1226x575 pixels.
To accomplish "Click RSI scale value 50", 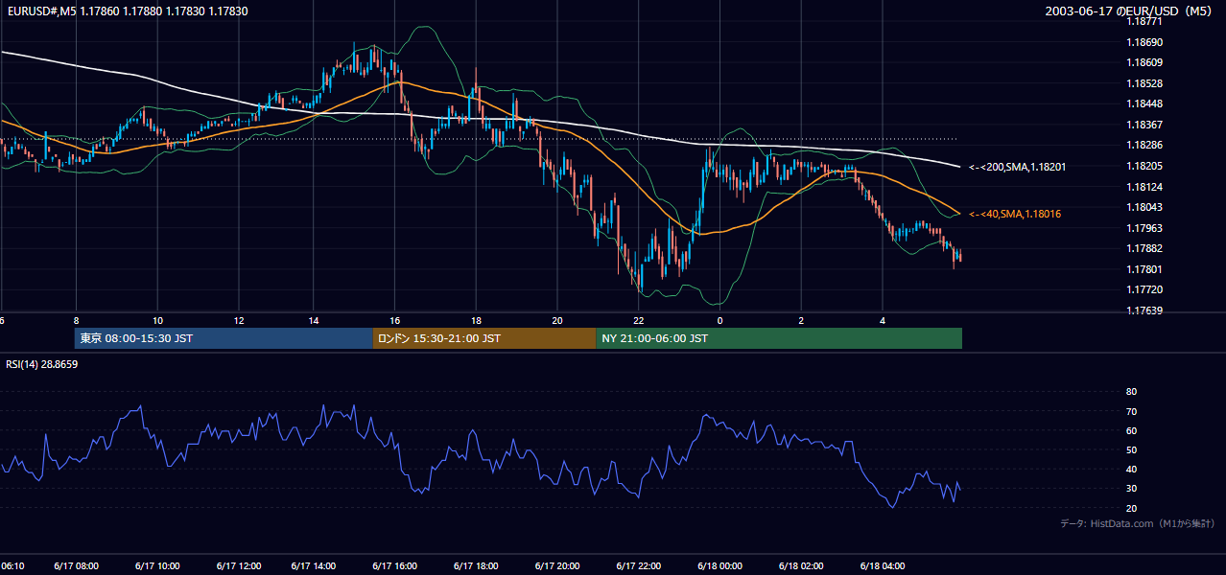I will coord(1131,449).
